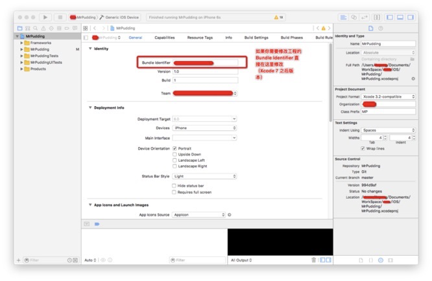Expand the Frameworks folder
432x281 pixels.
(x=21, y=43)
